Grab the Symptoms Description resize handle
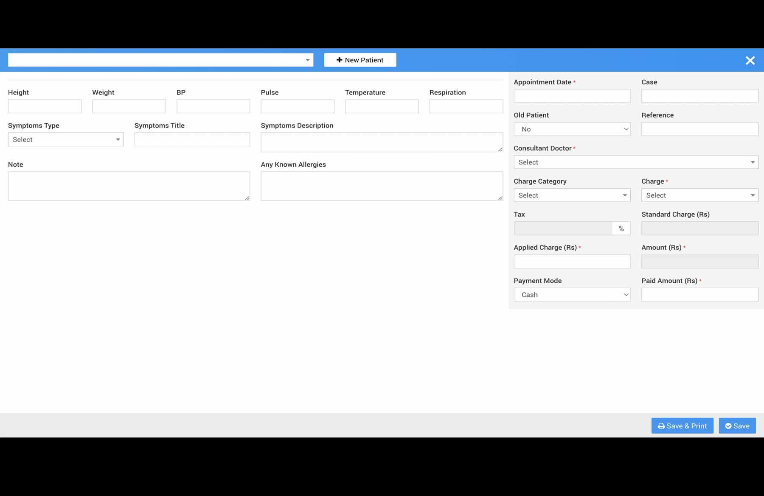764x496 pixels. [500, 149]
